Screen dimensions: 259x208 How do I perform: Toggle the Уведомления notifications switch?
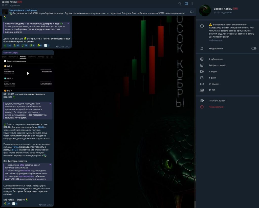click(x=254, y=48)
